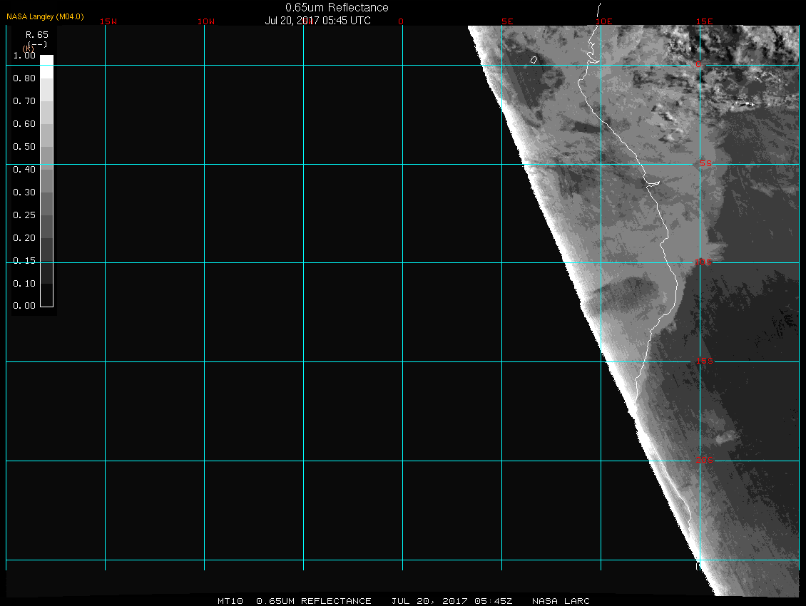
Task: Click the 5E longitude label
Action: [508, 21]
